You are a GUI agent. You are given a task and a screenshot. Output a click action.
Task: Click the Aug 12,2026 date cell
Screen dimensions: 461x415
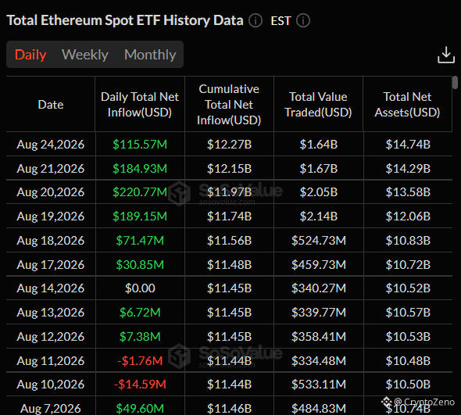pos(51,337)
